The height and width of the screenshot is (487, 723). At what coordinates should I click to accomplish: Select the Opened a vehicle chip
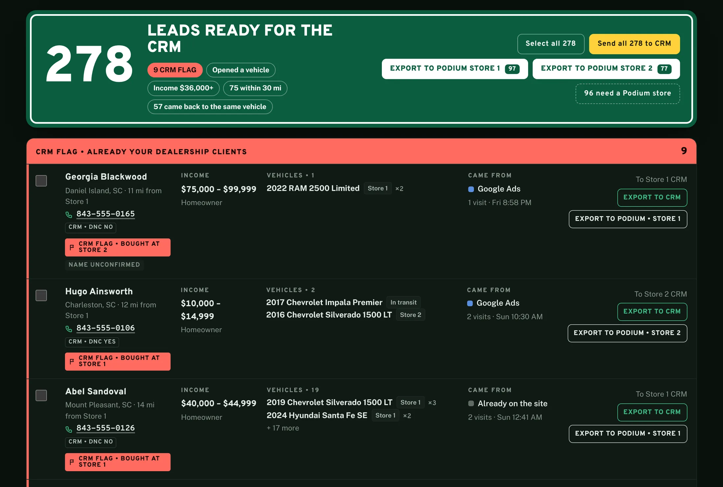[241, 70]
